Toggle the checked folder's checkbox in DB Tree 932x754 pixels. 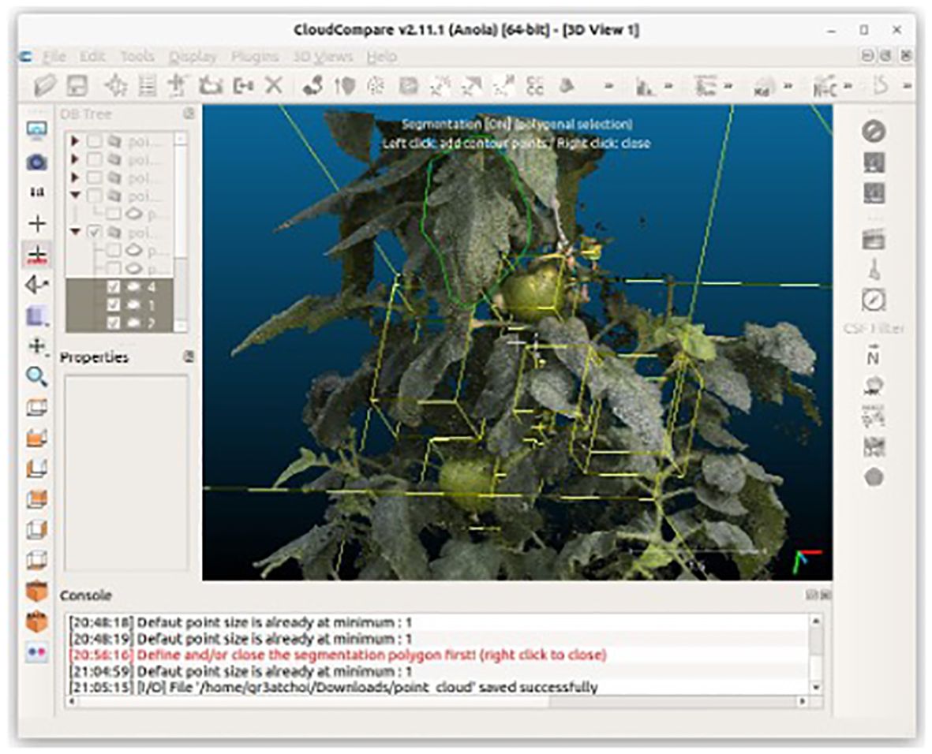click(x=95, y=232)
